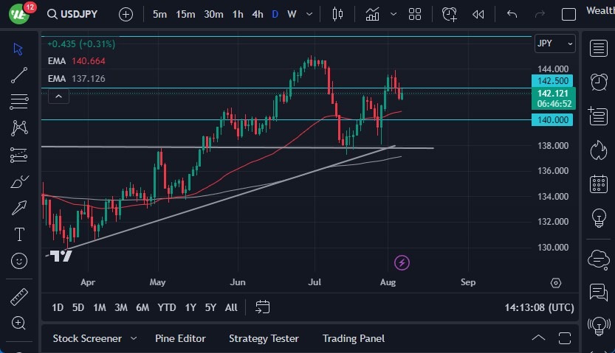The image size is (615, 353).
Task: Select the ruler measure tool
Action: pyautogui.click(x=19, y=297)
